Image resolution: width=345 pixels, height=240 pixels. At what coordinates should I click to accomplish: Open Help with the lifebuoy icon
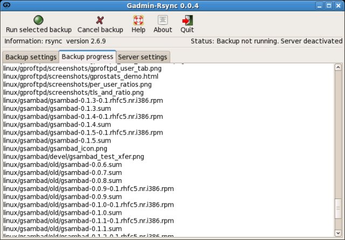click(138, 20)
